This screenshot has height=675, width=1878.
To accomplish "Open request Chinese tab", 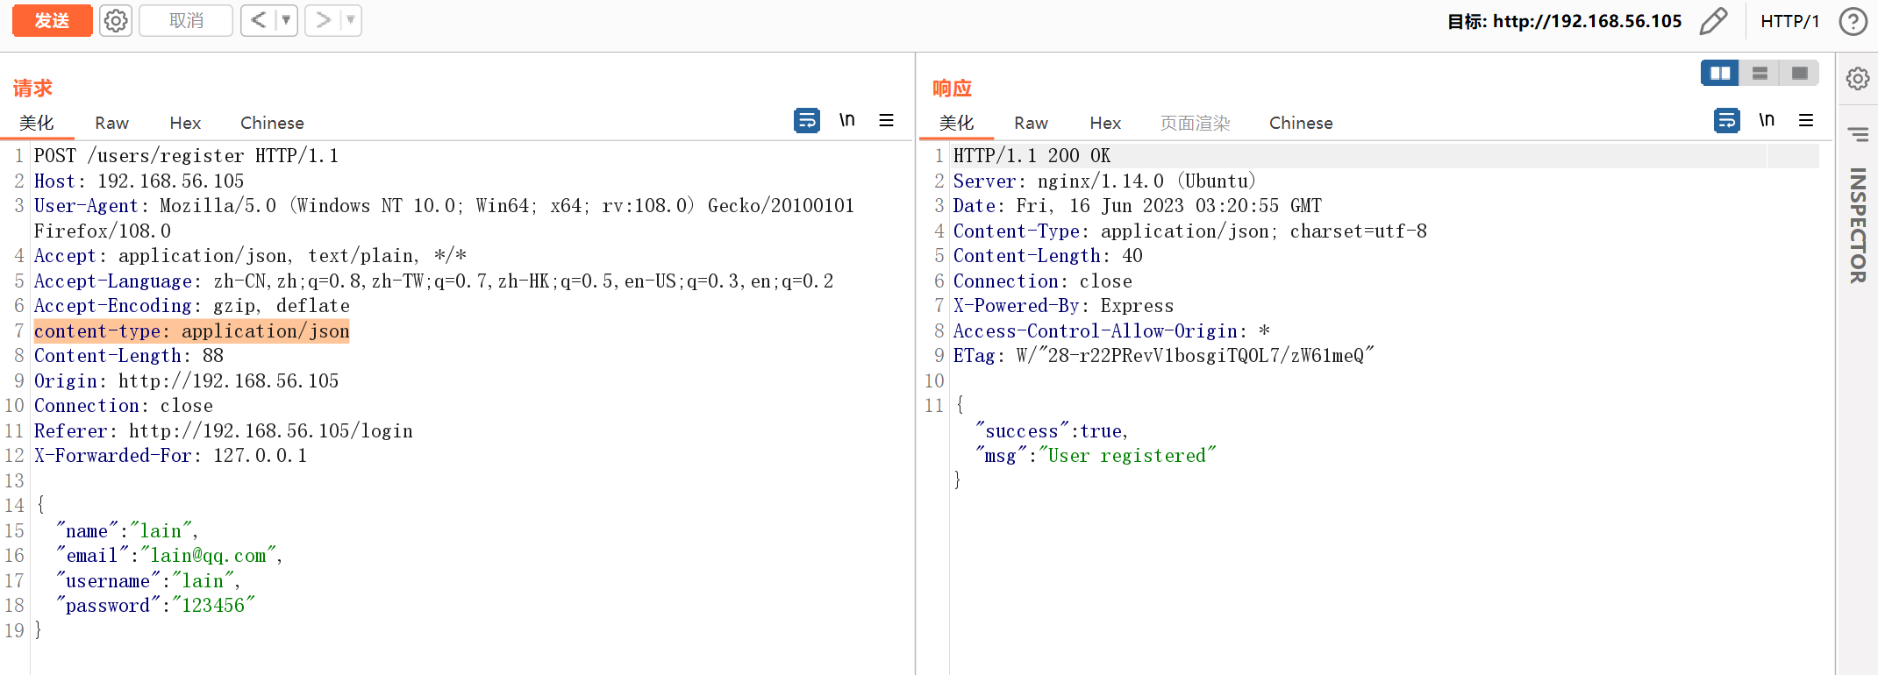I will tap(272, 123).
